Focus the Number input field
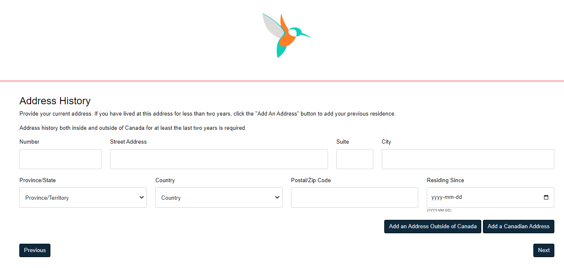 [60, 159]
